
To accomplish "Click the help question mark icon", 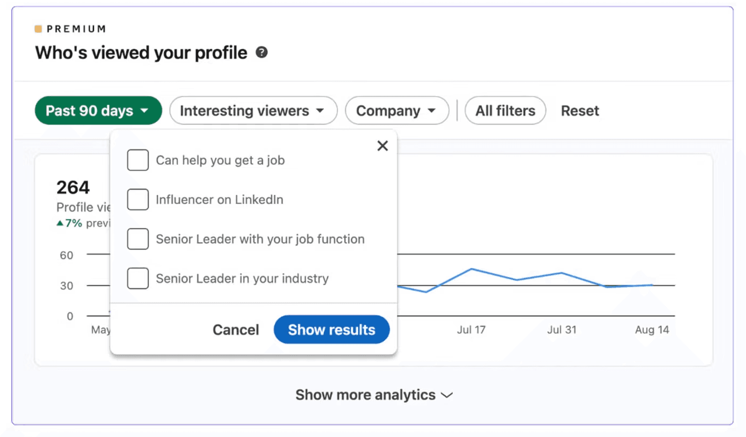I will (262, 53).
